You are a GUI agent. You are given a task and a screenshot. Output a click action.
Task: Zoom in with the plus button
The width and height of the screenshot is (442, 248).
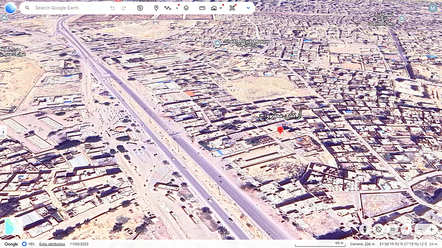point(431,229)
